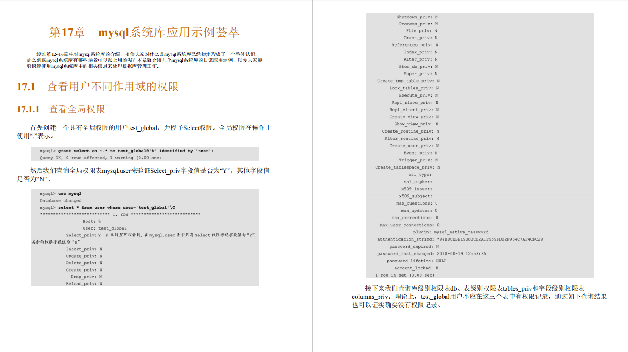Click the 'max_questions: 0' row
The width and height of the screenshot is (628, 352).
[x=417, y=203]
